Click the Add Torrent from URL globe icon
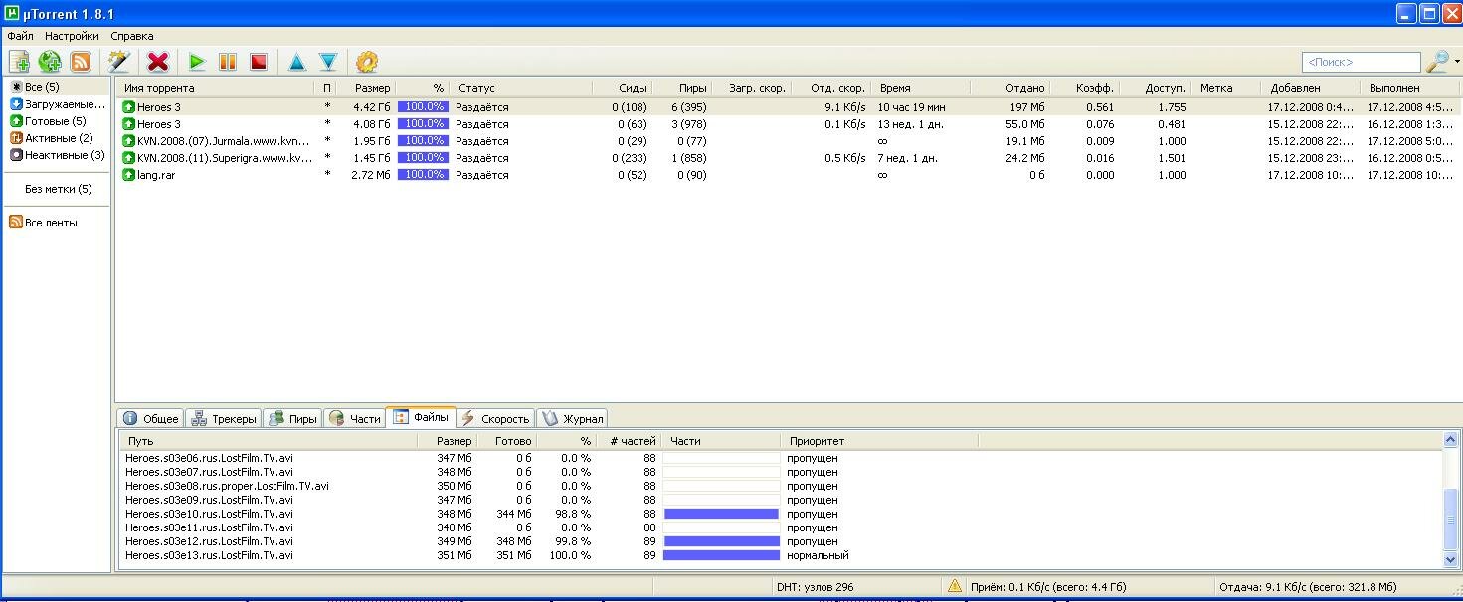The height and width of the screenshot is (602, 1463). [50, 62]
